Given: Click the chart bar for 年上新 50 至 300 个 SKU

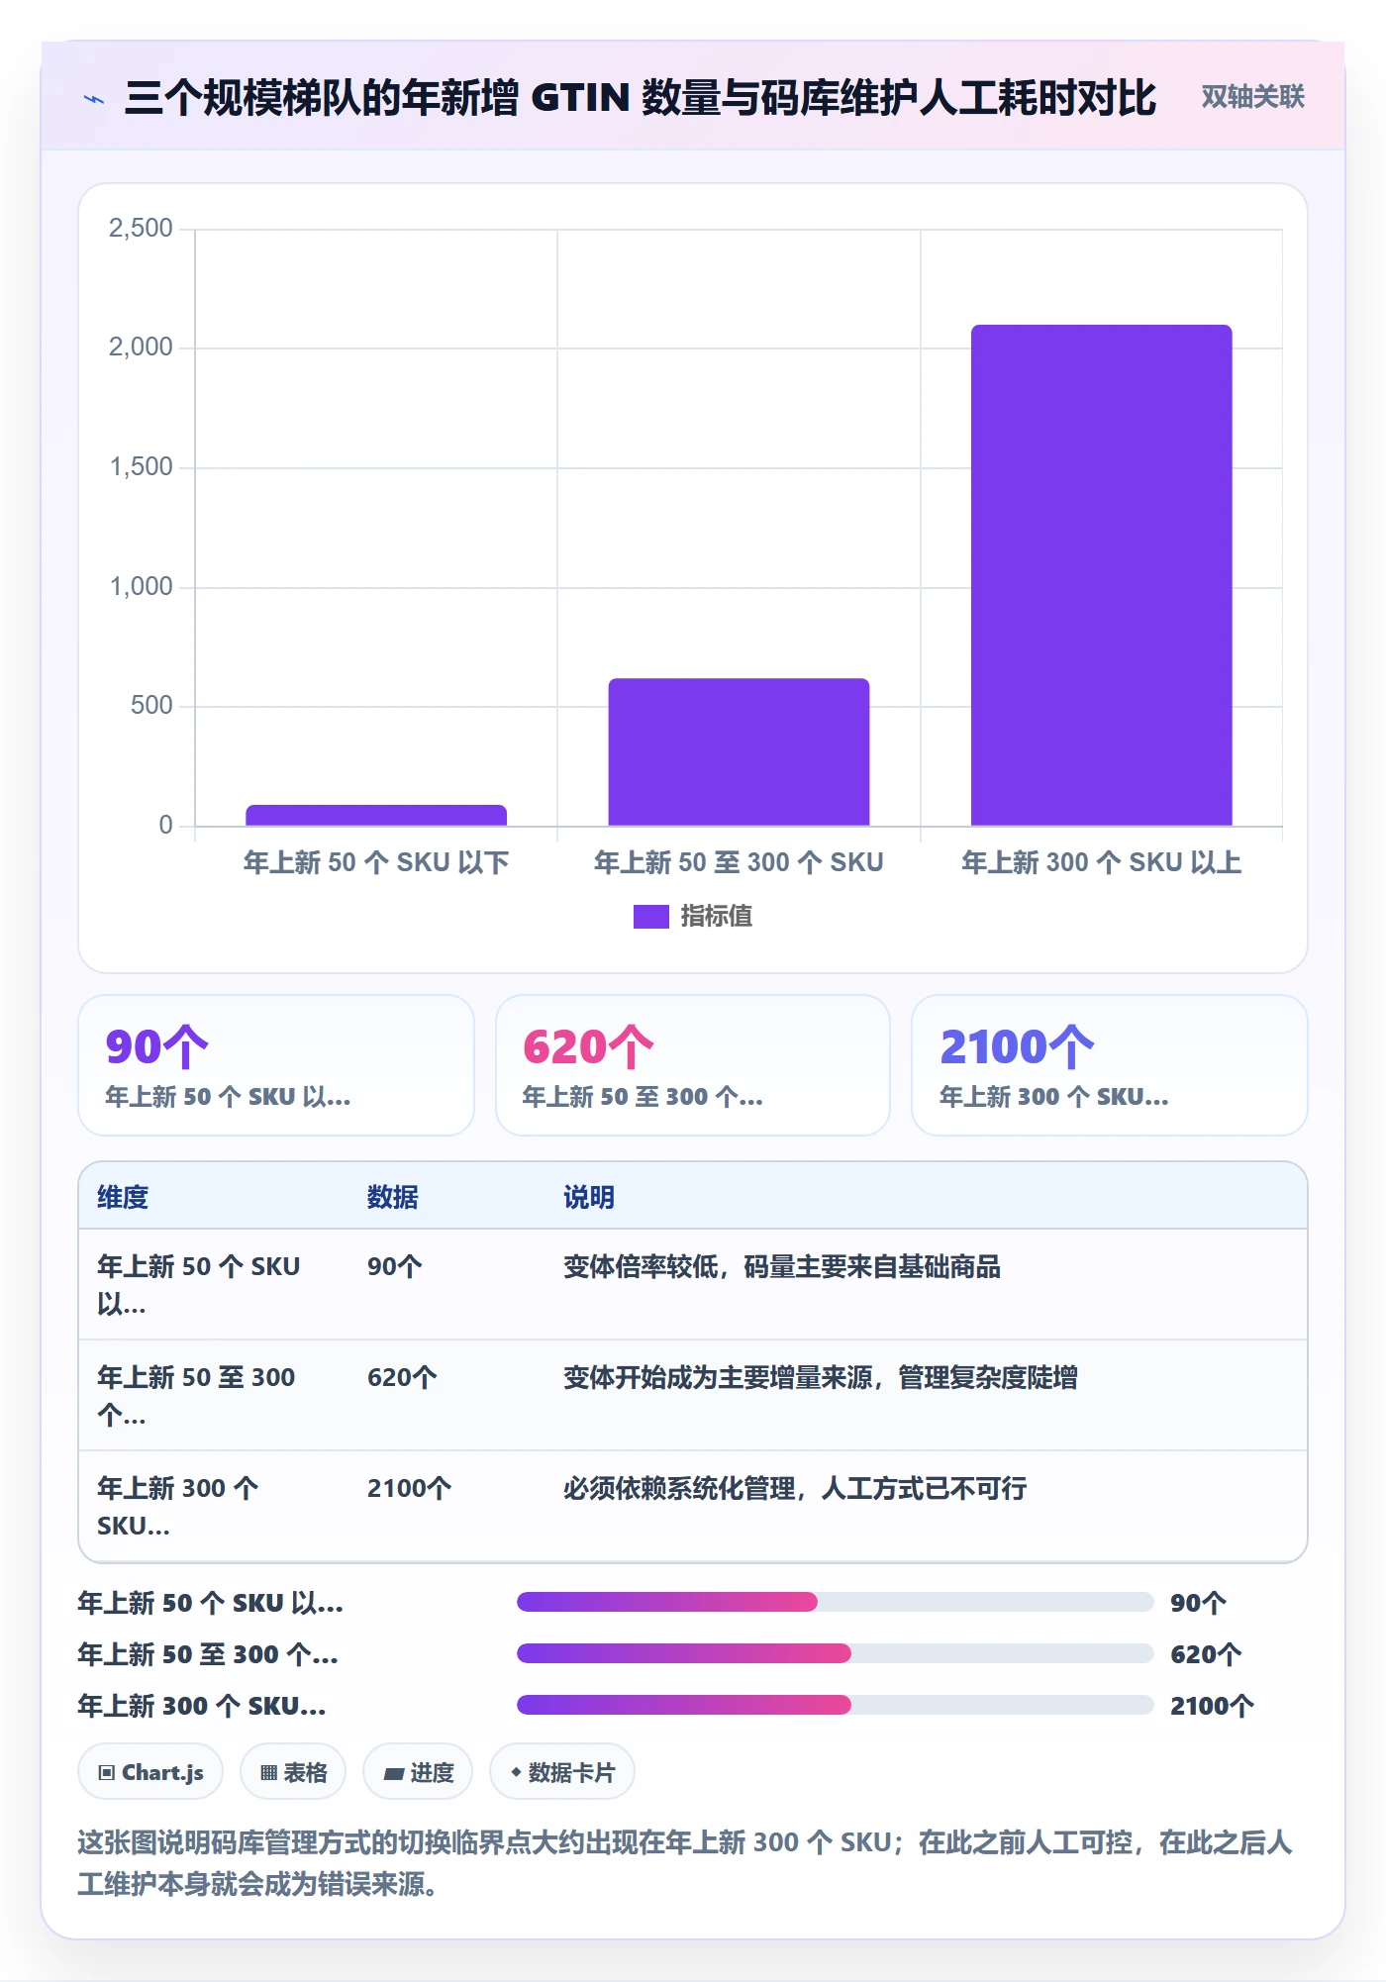Looking at the screenshot, I should click(739, 751).
